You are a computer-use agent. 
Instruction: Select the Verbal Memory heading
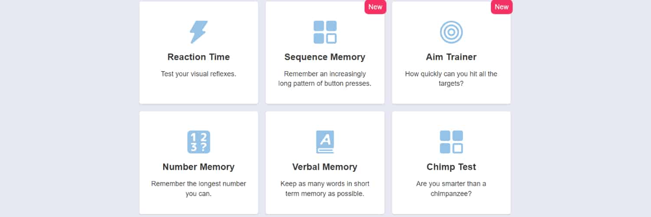325,167
